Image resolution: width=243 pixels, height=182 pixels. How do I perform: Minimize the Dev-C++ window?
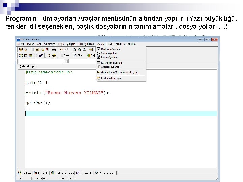click(x=200, y=40)
